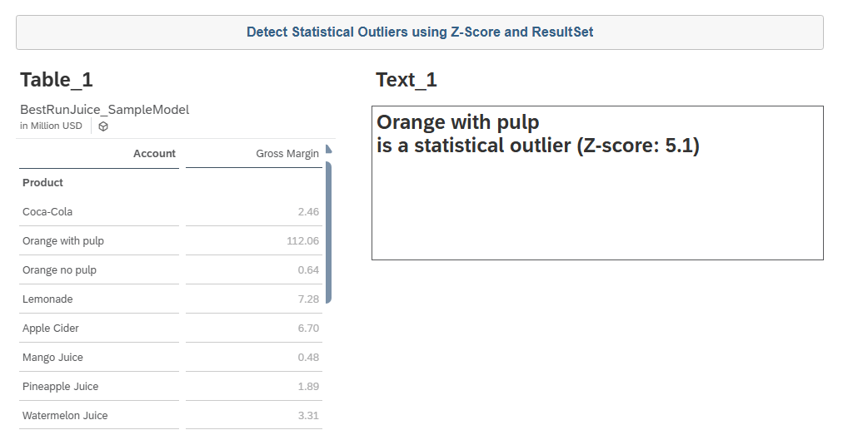This screenshot has height=430, width=848.
Task: Click the Product dimension header row
Action: coord(43,183)
